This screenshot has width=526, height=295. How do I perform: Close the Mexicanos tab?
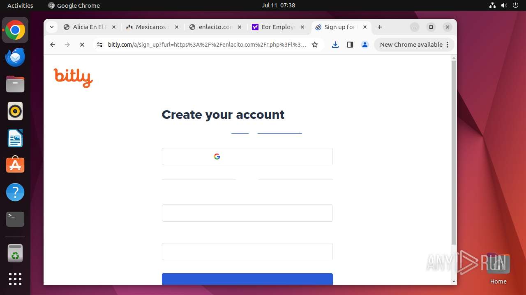(x=177, y=27)
